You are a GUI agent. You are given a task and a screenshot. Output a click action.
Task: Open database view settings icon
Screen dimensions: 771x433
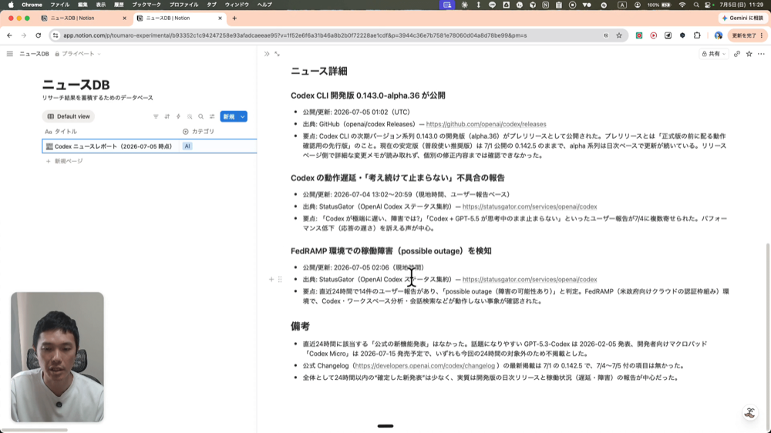(212, 116)
